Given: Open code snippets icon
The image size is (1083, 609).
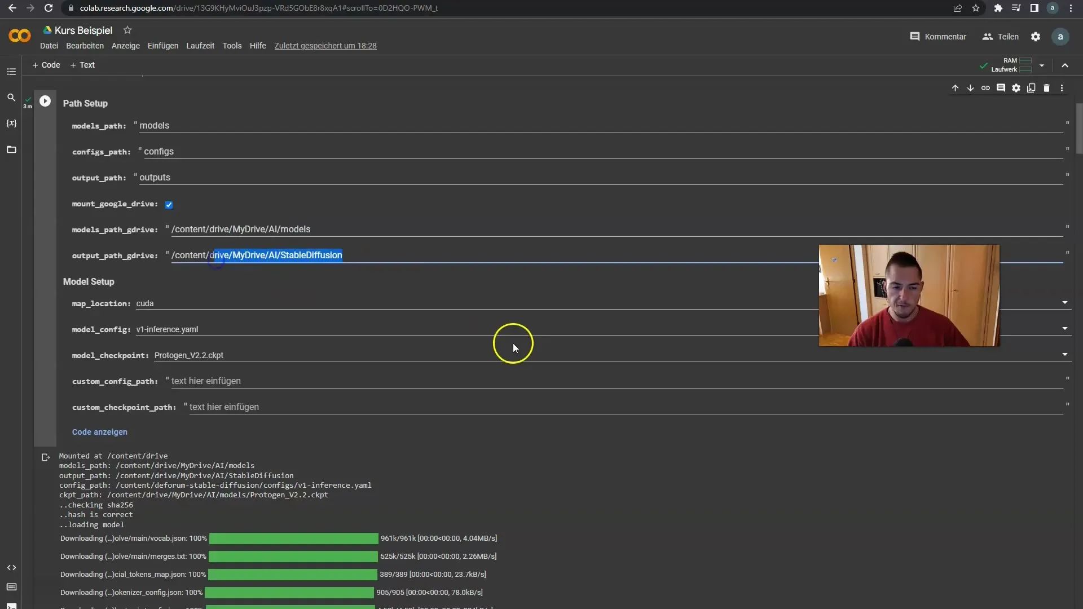Looking at the screenshot, I should pos(11,568).
